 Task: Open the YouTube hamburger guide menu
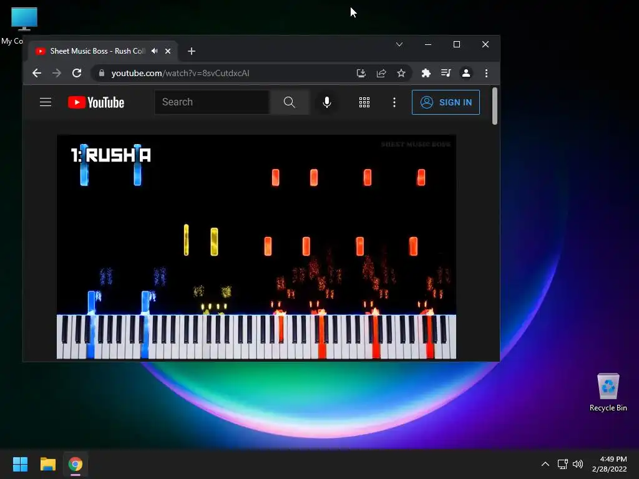[46, 102]
